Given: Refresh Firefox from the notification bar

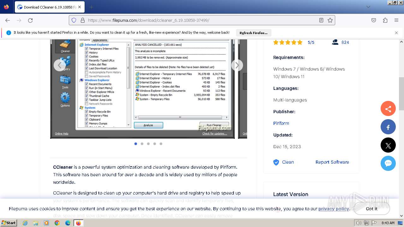Looking at the screenshot, I should (x=253, y=33).
